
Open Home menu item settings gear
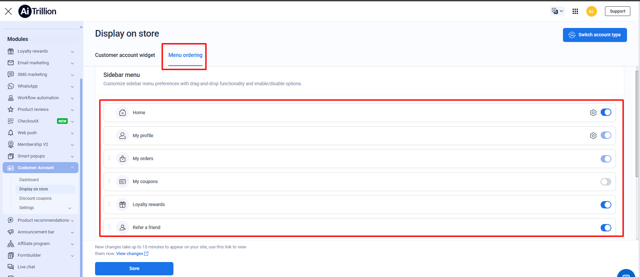(x=593, y=113)
